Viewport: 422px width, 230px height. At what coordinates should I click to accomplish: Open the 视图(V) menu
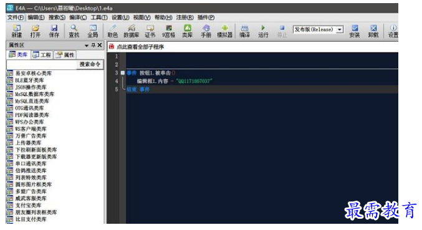[x=142, y=17]
